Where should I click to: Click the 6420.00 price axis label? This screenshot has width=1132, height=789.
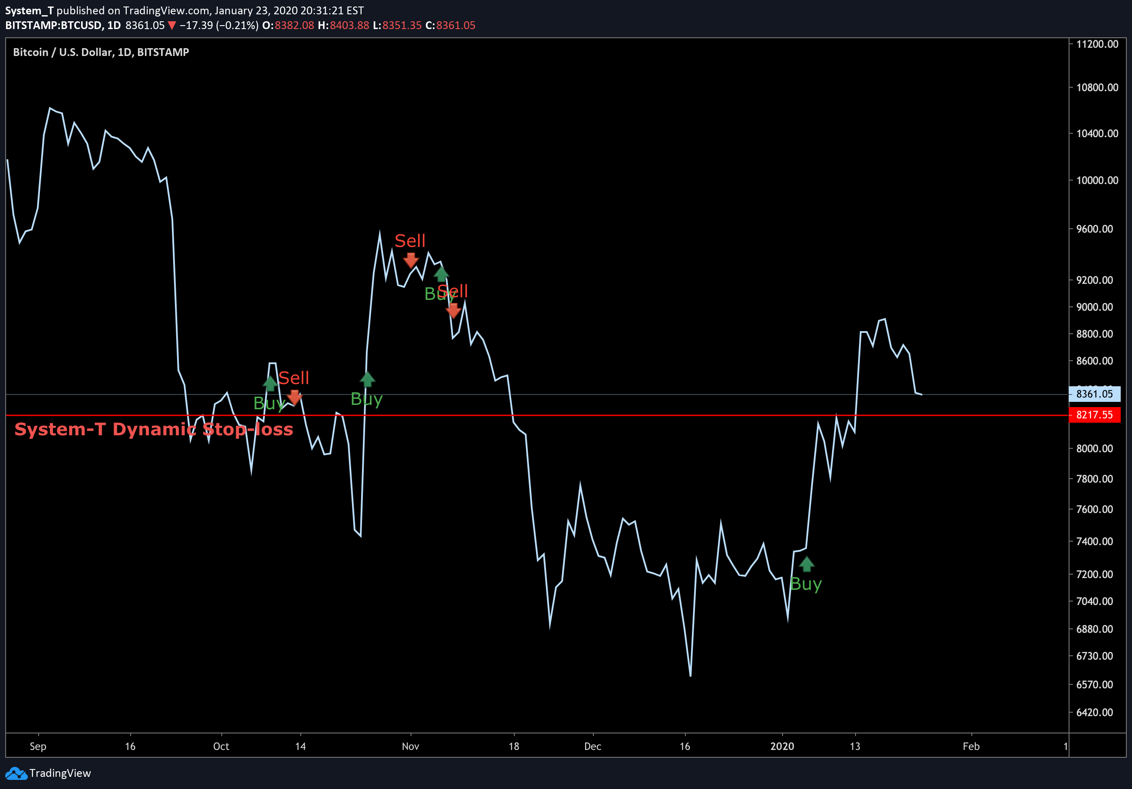pos(1095,713)
